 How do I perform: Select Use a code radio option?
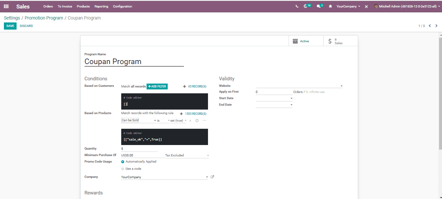coord(123,169)
